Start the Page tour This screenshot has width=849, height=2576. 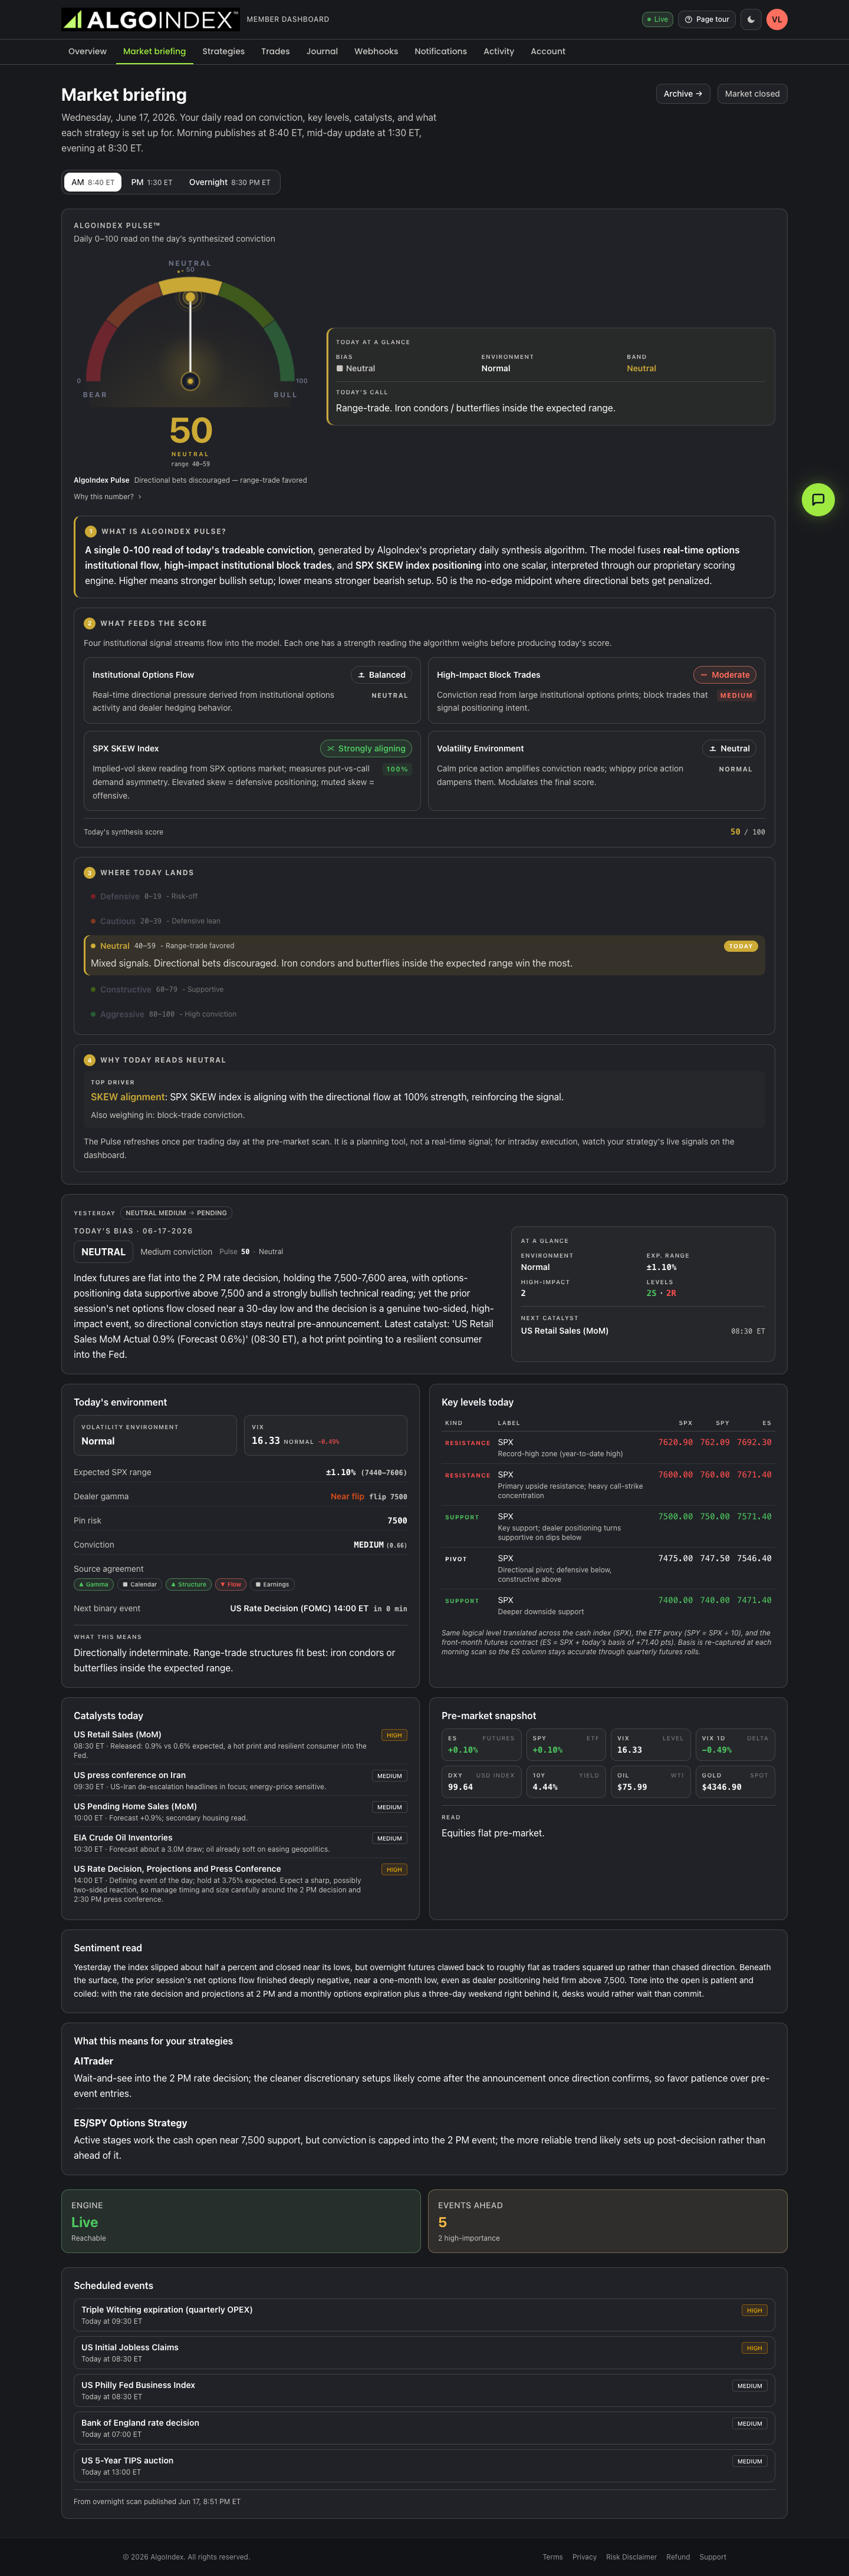(707, 19)
